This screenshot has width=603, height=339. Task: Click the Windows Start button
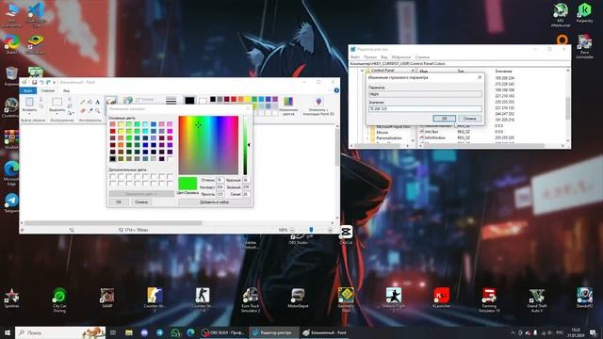(x=8, y=332)
